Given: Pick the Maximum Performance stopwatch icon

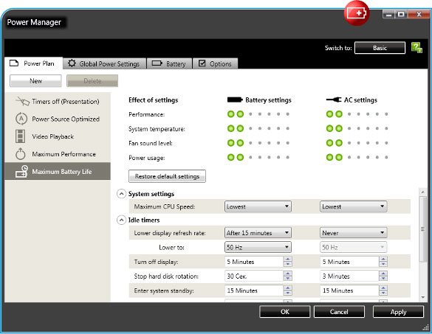Looking at the screenshot, I should 21,154.
